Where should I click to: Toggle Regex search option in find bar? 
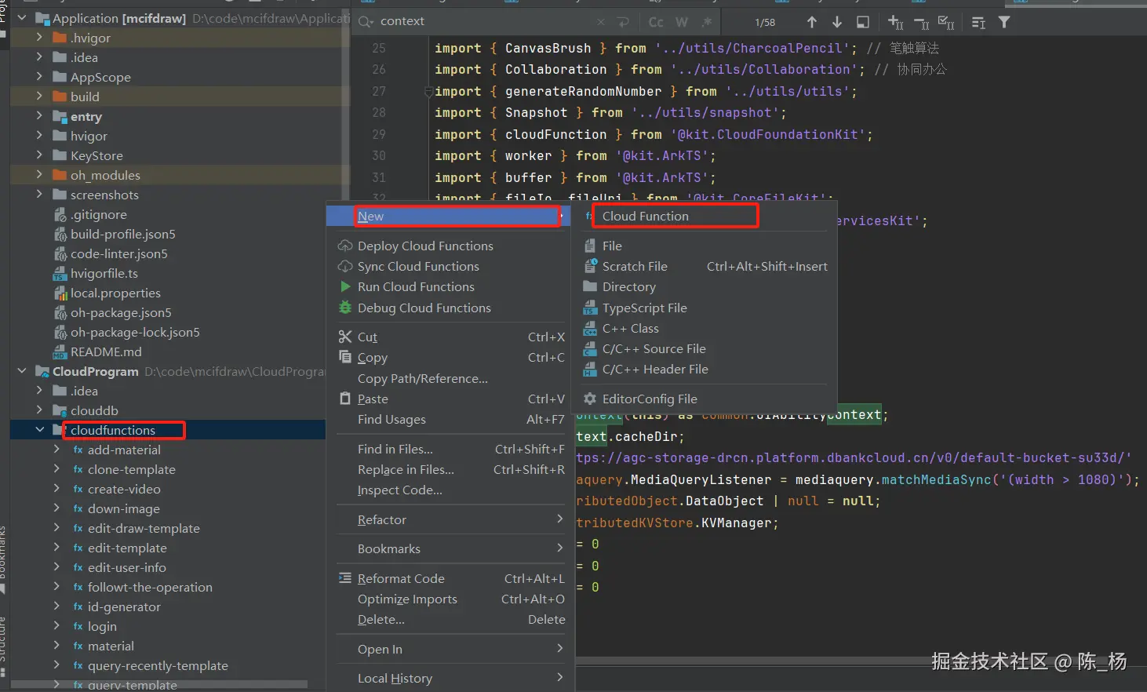707,22
